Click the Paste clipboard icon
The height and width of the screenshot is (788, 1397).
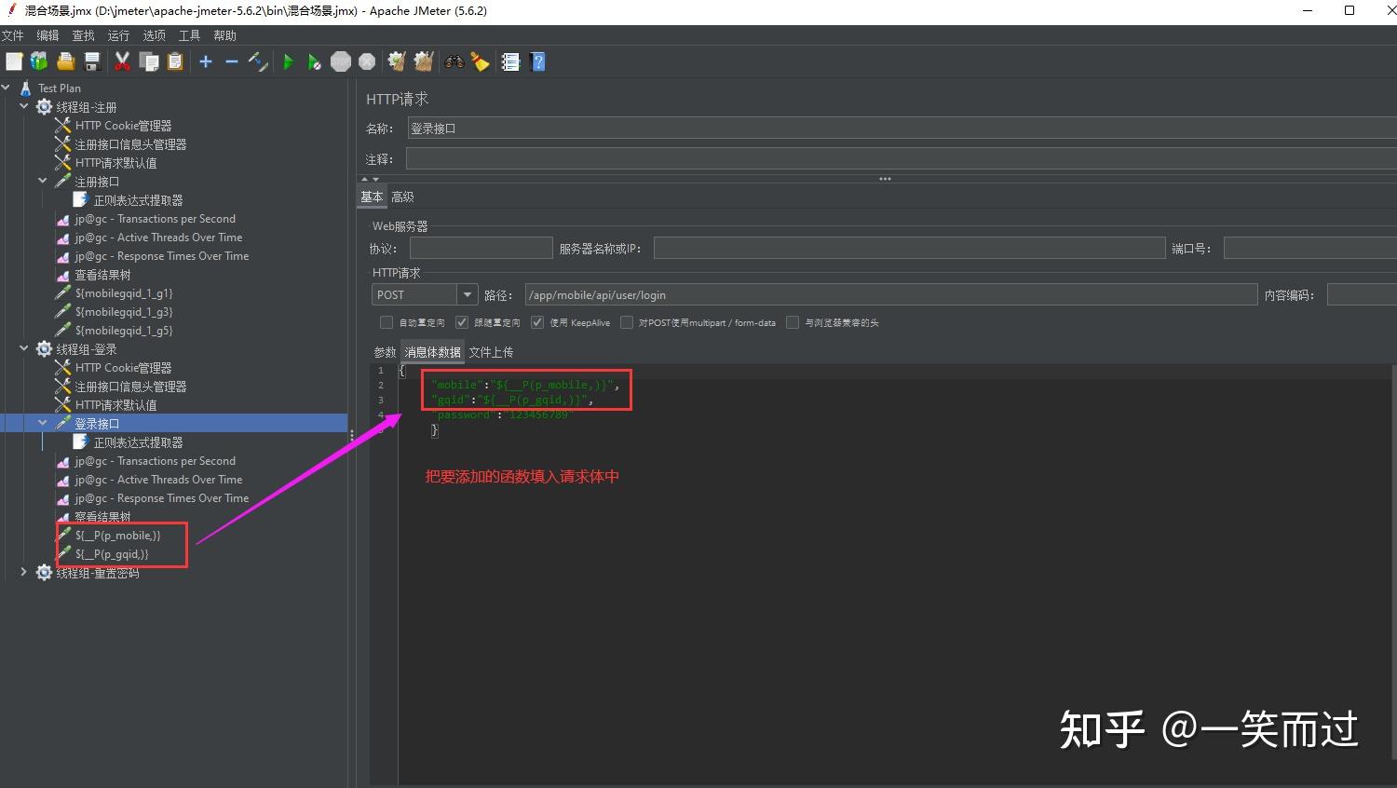click(175, 61)
